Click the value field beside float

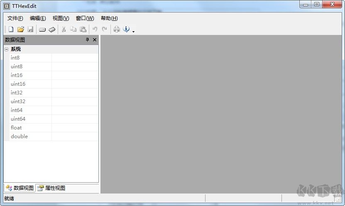(x=75, y=128)
